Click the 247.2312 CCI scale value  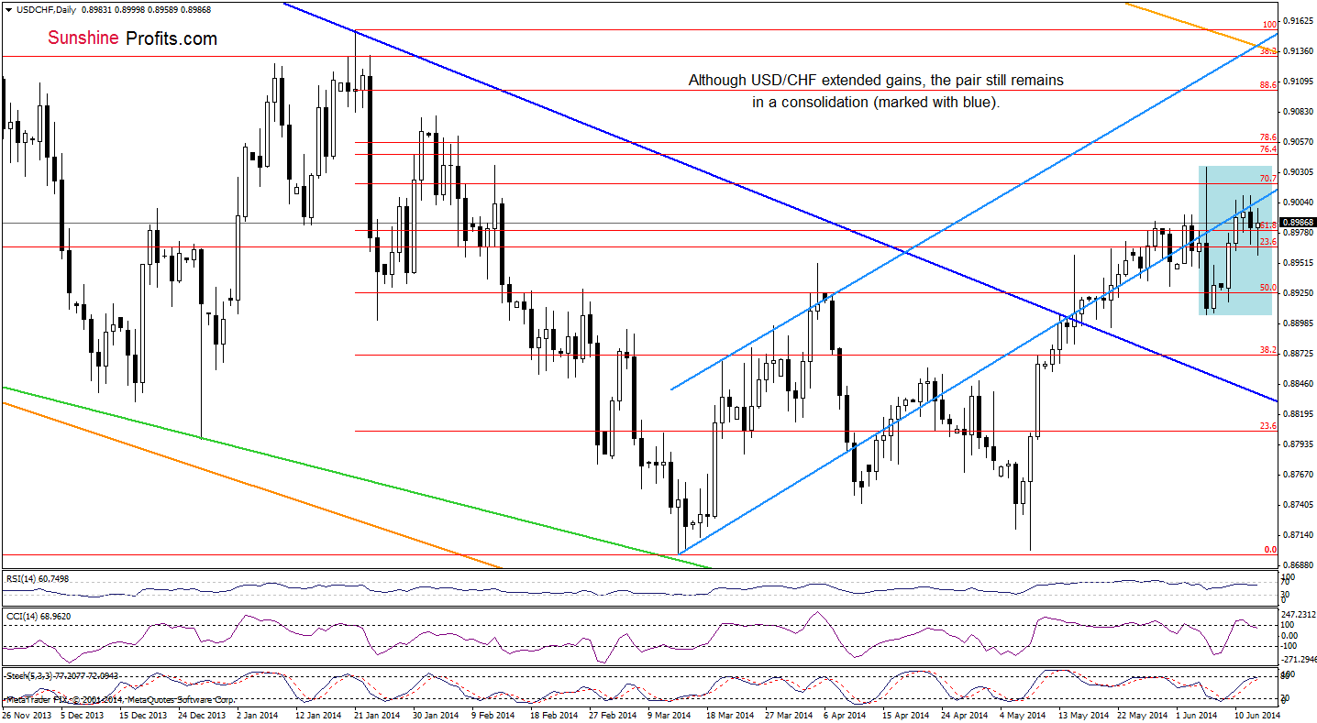tap(1298, 615)
